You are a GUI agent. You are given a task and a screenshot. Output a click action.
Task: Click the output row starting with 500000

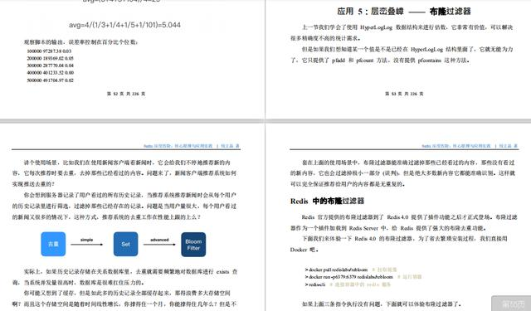pos(50,80)
